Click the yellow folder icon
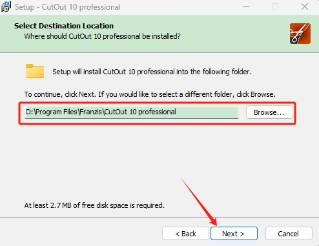This screenshot has height=246, width=319. pos(35,71)
